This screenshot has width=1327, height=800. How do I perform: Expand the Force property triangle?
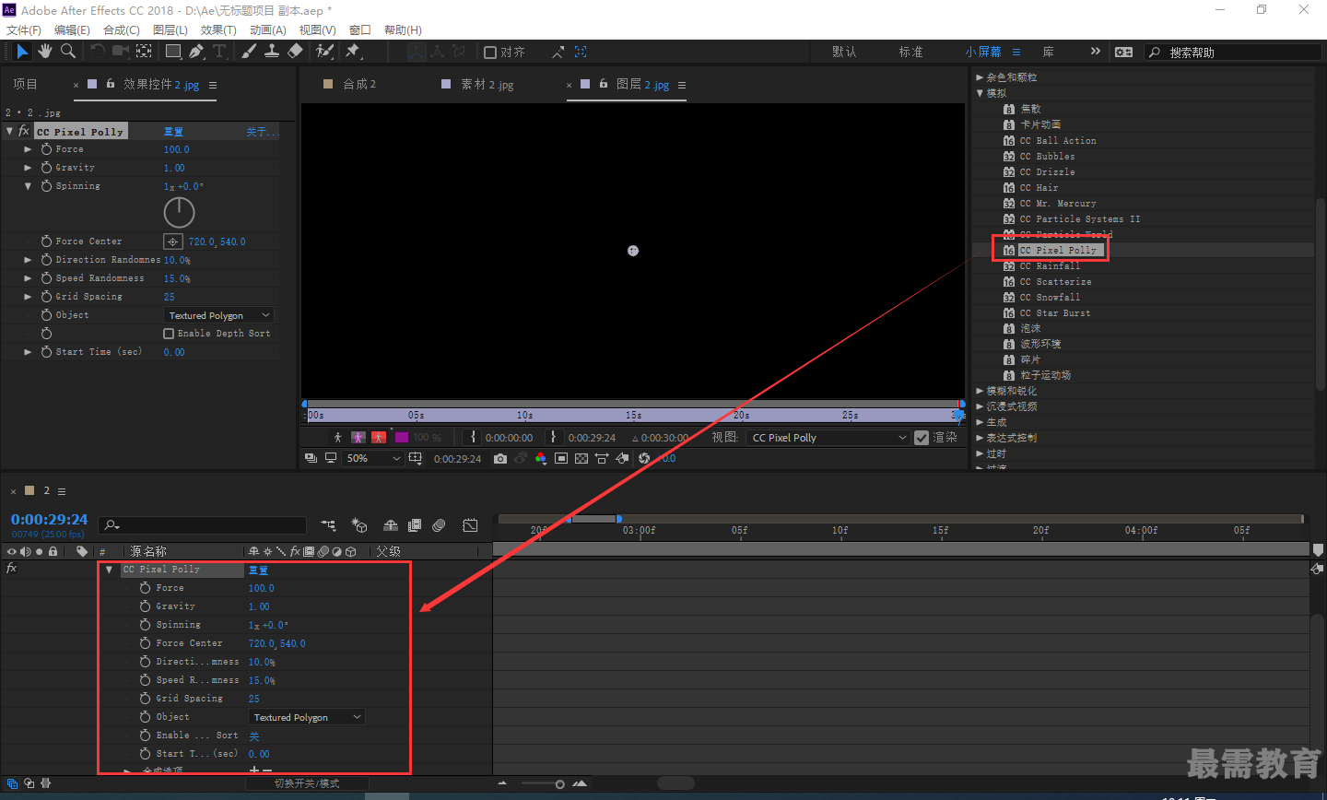pyautogui.click(x=28, y=149)
